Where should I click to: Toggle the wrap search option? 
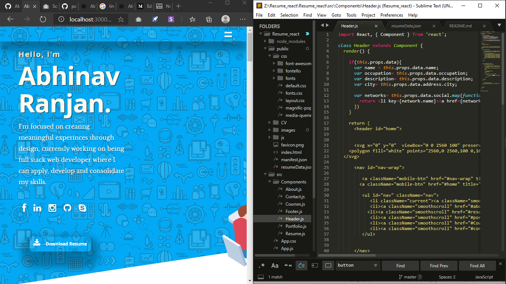tap(302, 266)
